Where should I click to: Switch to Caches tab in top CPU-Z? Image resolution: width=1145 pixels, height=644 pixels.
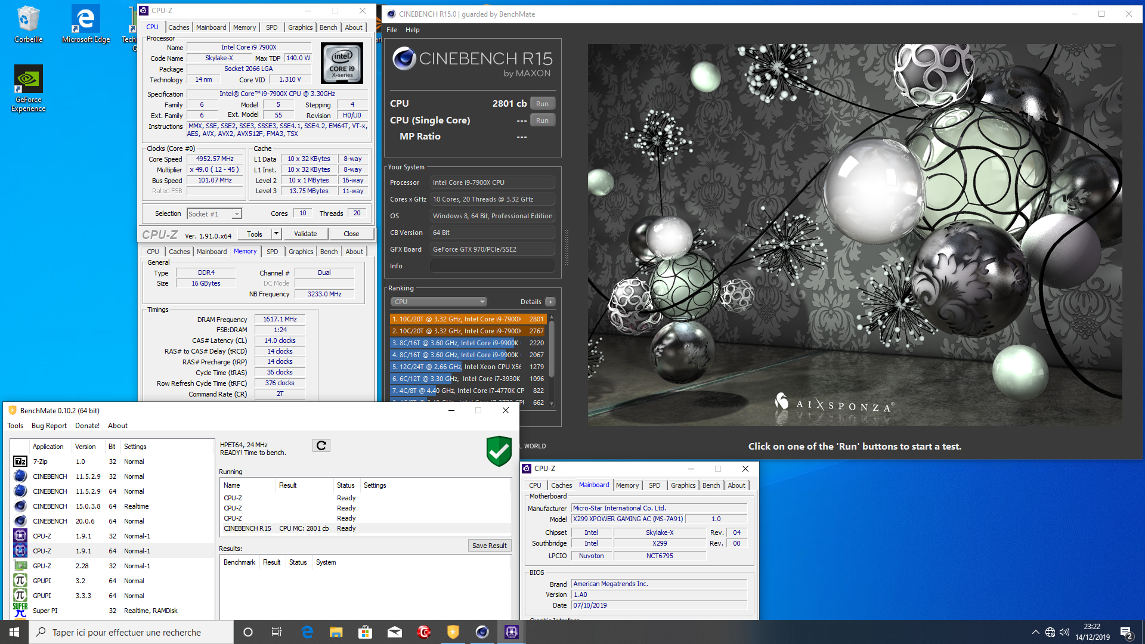point(178,27)
